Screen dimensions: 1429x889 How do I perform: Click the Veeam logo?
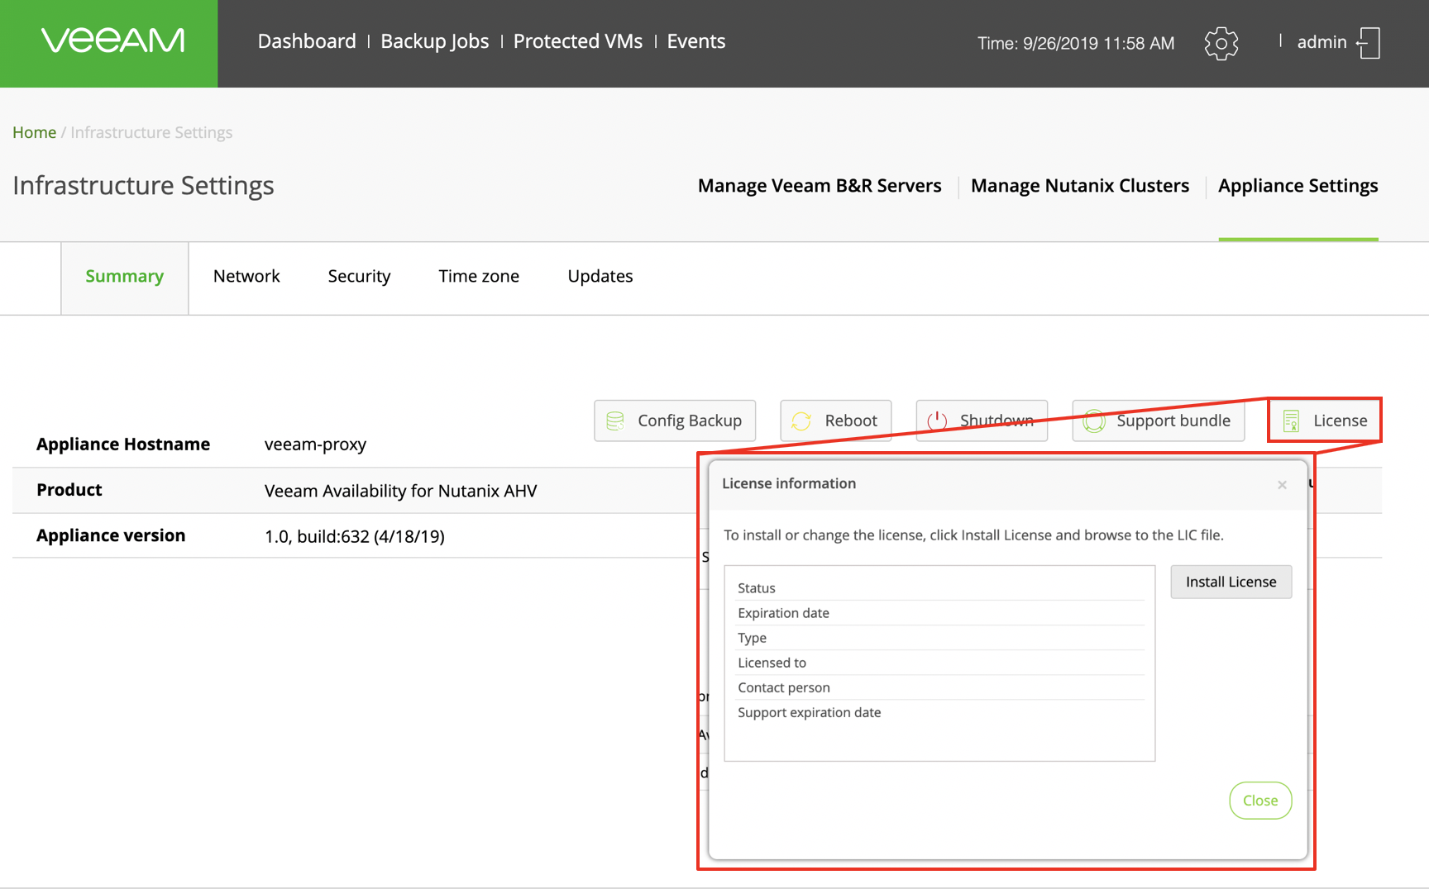point(113,41)
